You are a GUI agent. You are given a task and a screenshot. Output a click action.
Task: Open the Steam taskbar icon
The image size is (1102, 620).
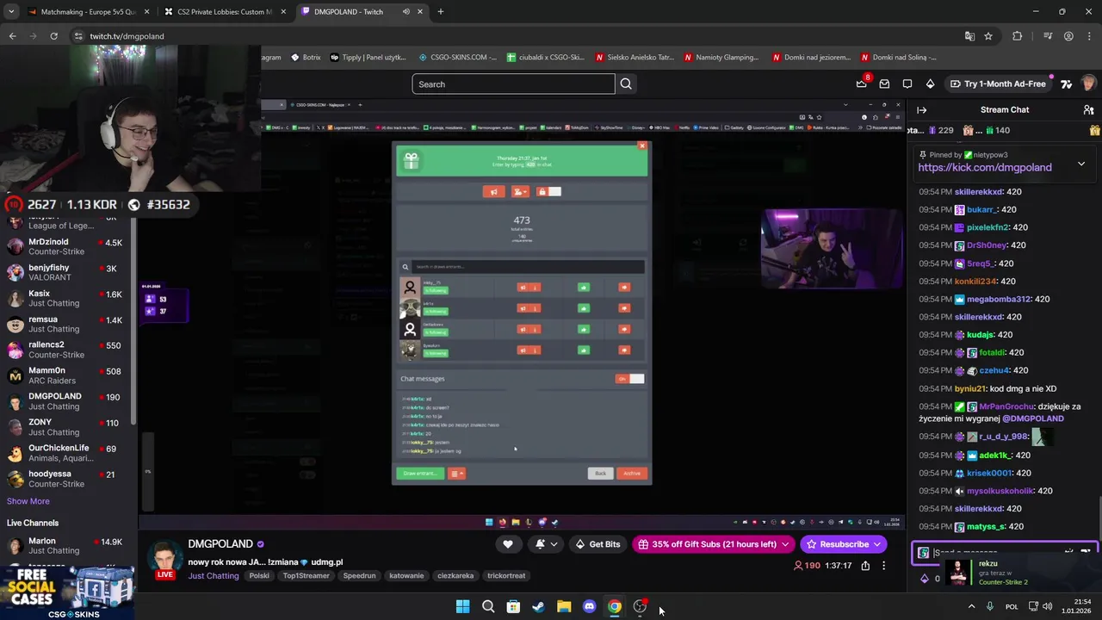point(538,606)
